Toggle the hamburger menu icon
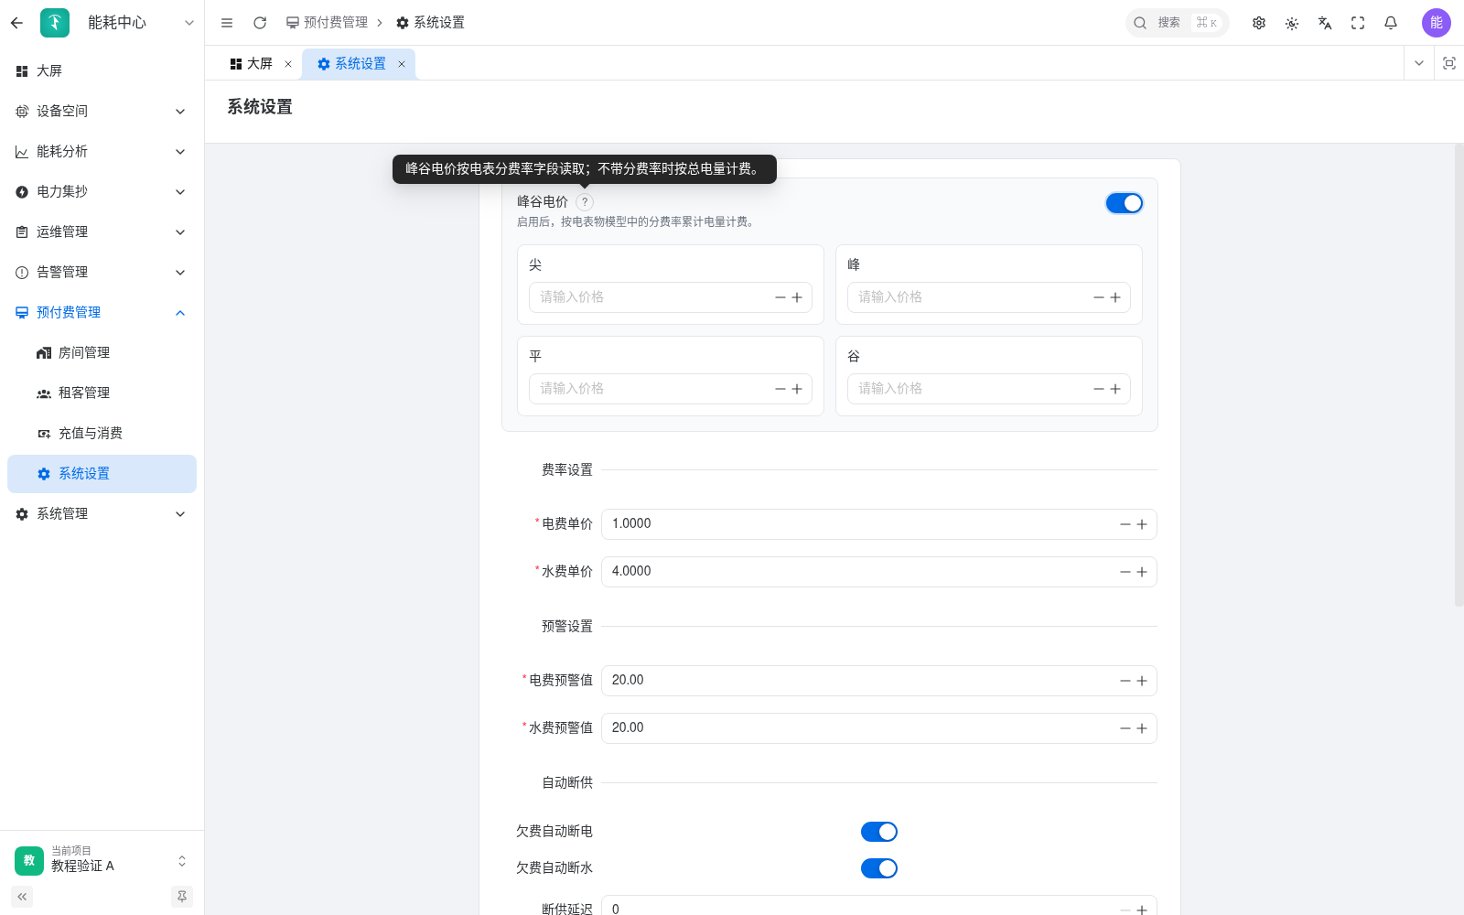Image resolution: width=1464 pixels, height=915 pixels. [227, 23]
